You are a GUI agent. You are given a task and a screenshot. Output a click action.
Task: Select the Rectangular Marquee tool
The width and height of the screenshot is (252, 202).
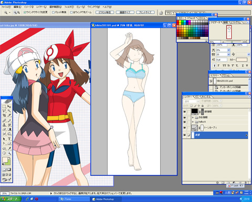coord(4,107)
